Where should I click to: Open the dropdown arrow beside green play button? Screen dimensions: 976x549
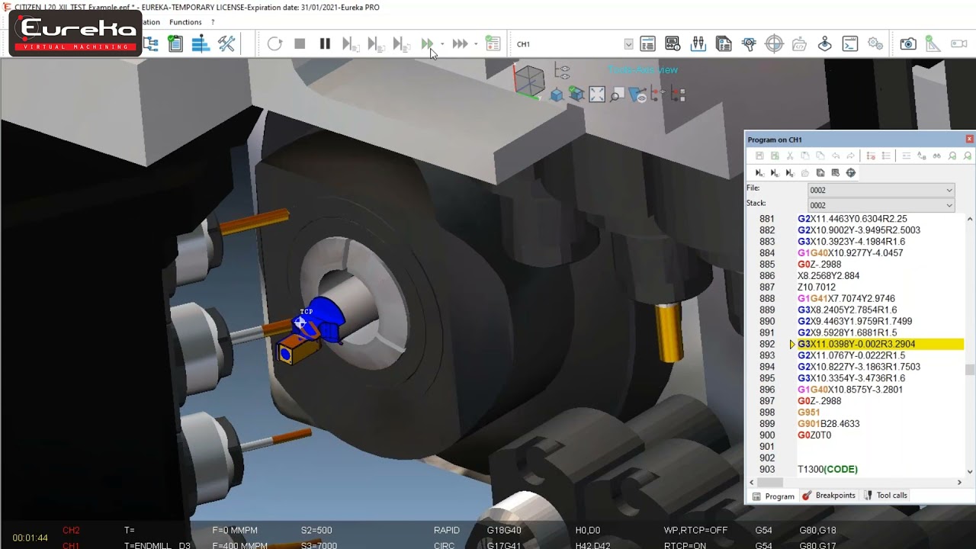[x=442, y=44]
